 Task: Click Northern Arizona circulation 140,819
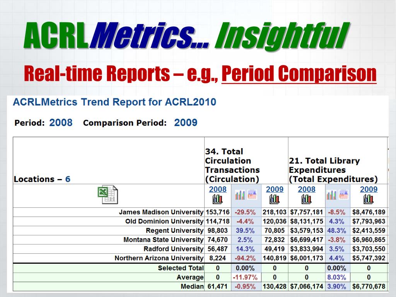(275, 258)
